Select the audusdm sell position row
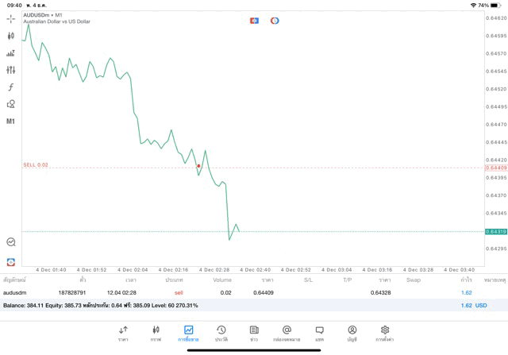 [238, 293]
